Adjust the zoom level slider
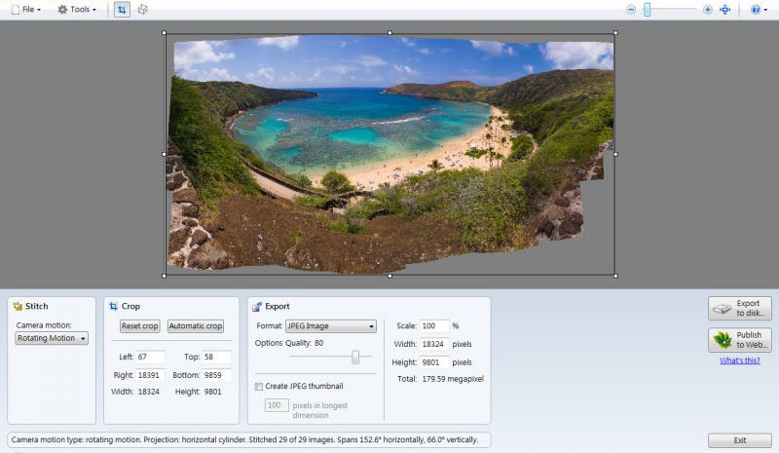This screenshot has height=453, width=779. pos(648,10)
